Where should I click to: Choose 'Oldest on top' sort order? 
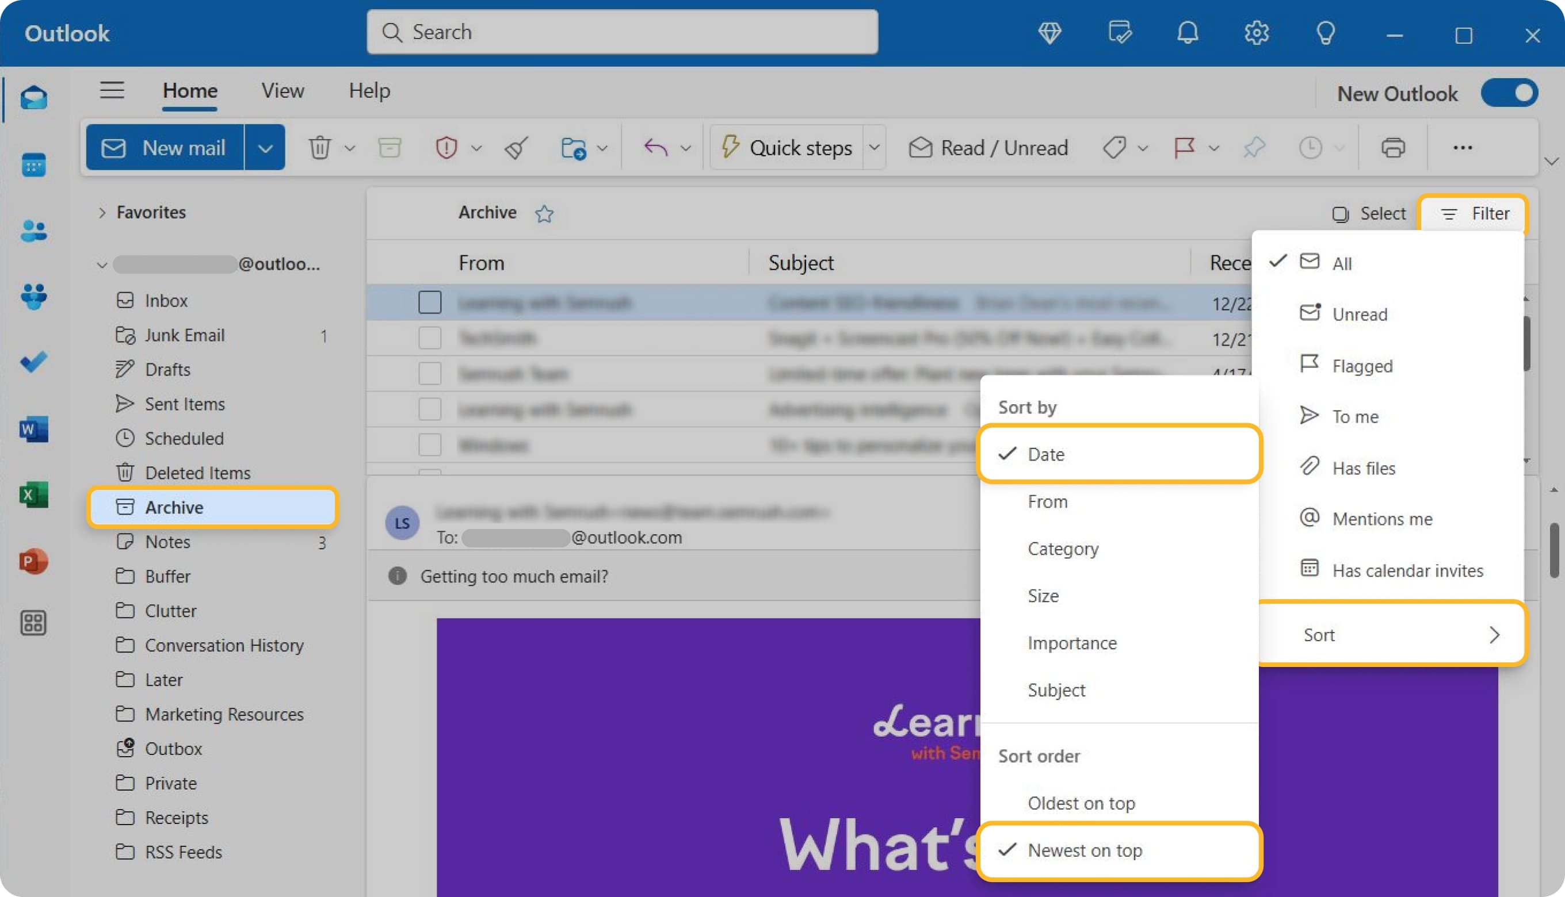1081,803
